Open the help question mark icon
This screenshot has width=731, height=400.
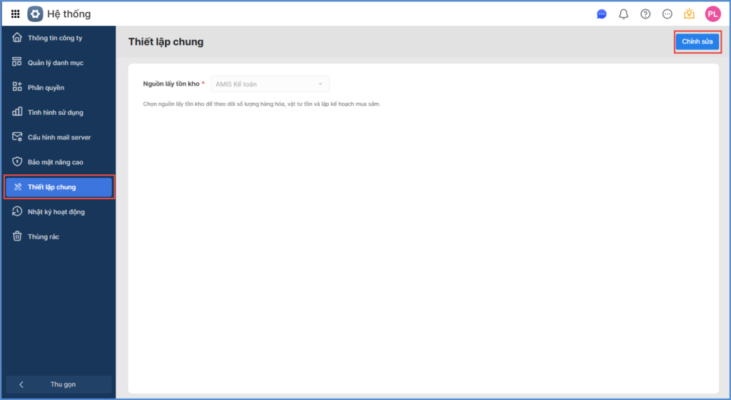(x=645, y=14)
